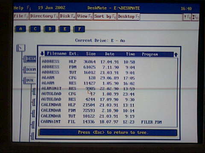Select drive F button
205x153 pixels.
coord(79,29)
